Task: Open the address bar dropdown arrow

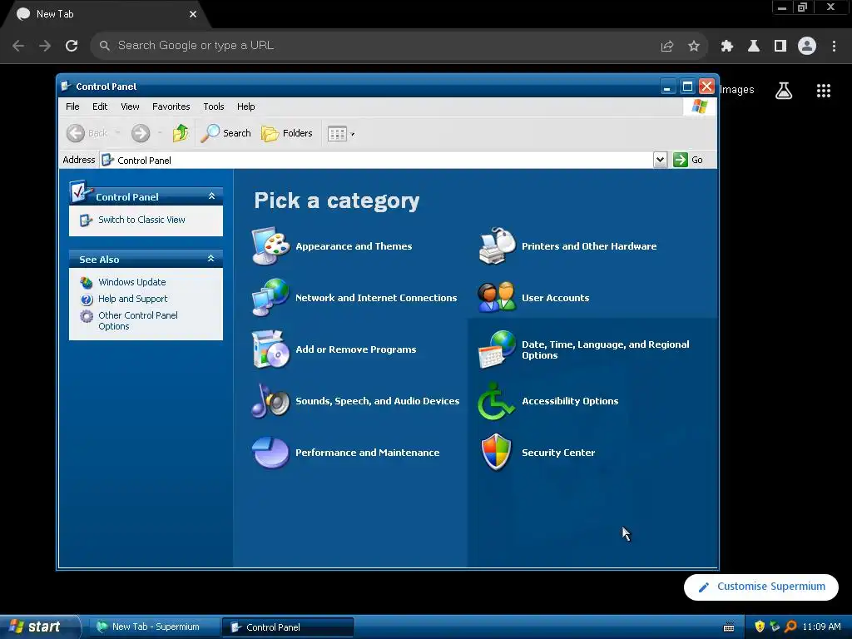Action: tap(660, 160)
